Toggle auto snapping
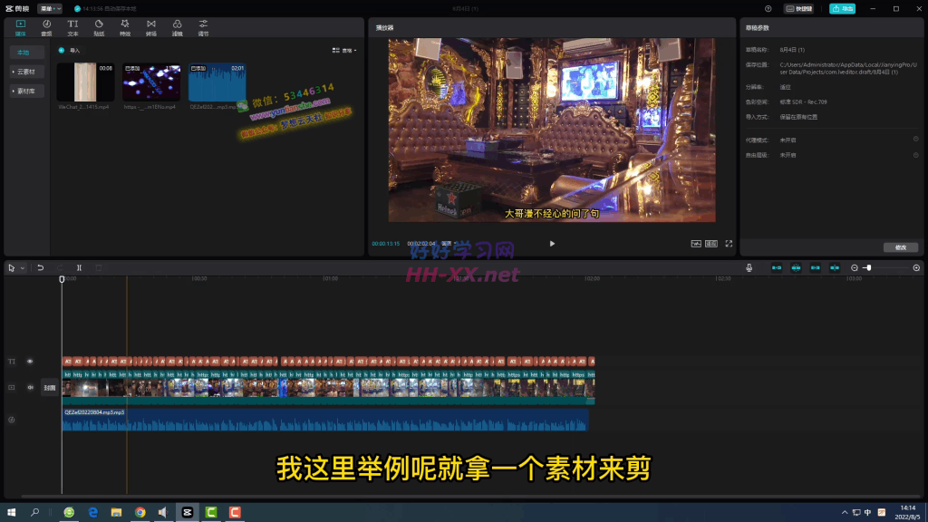This screenshot has width=928, height=522. coord(796,268)
